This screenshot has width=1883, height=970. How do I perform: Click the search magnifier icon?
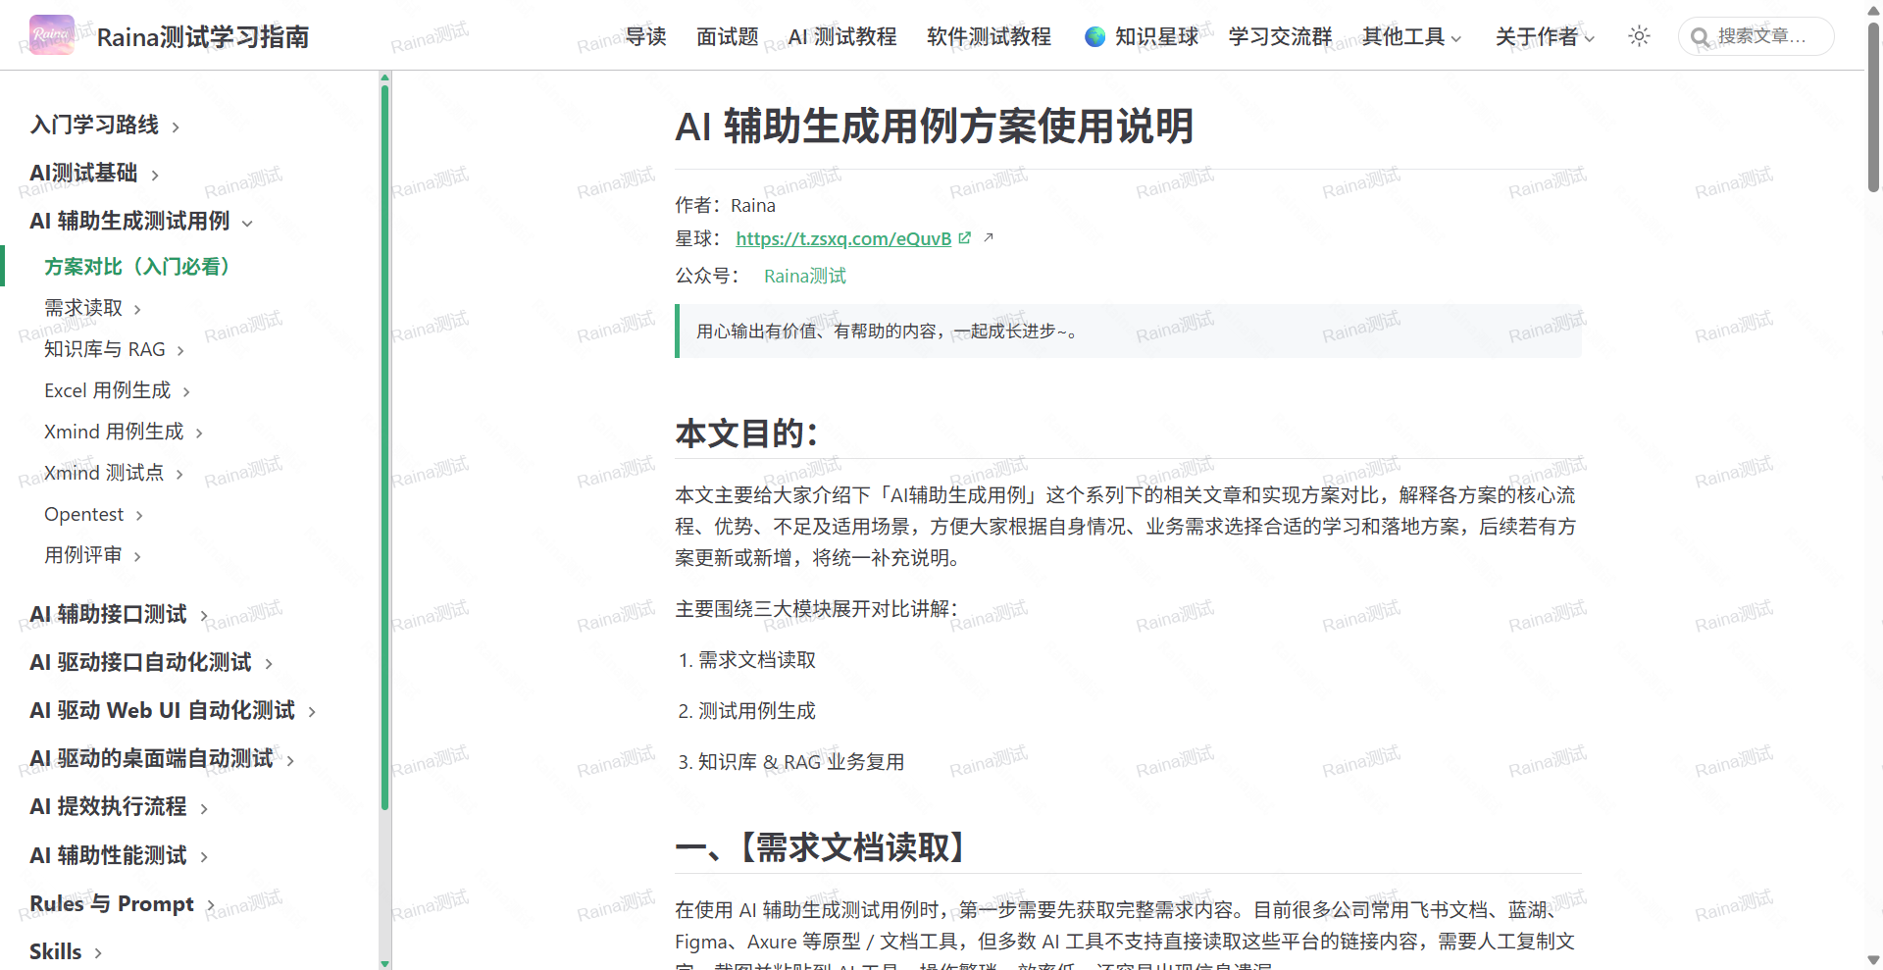point(1700,37)
